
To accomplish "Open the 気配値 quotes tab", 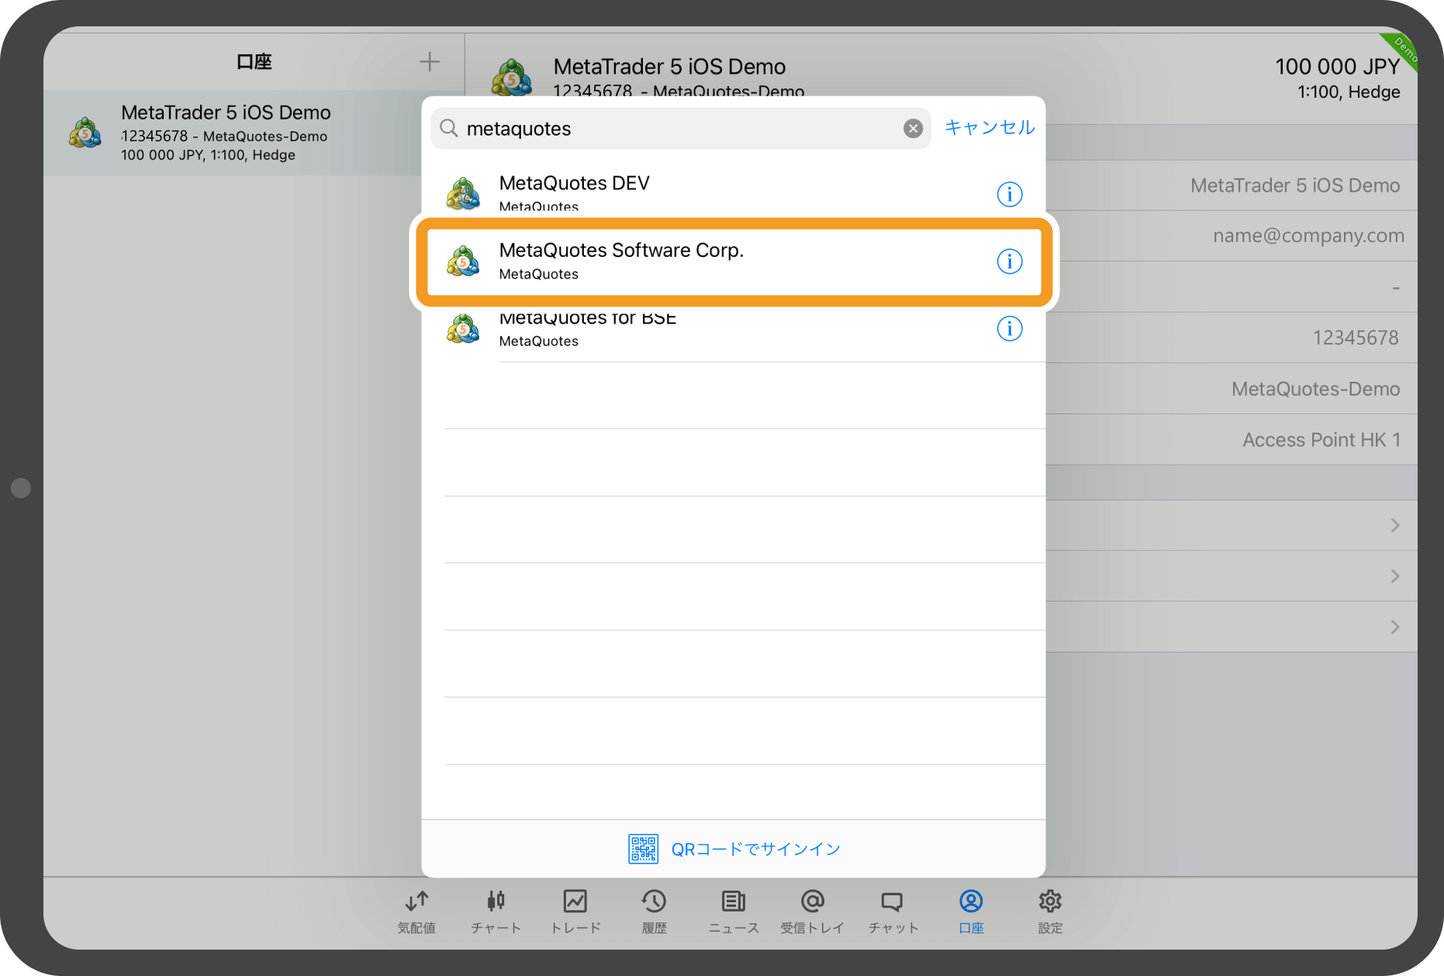I will coord(416,911).
